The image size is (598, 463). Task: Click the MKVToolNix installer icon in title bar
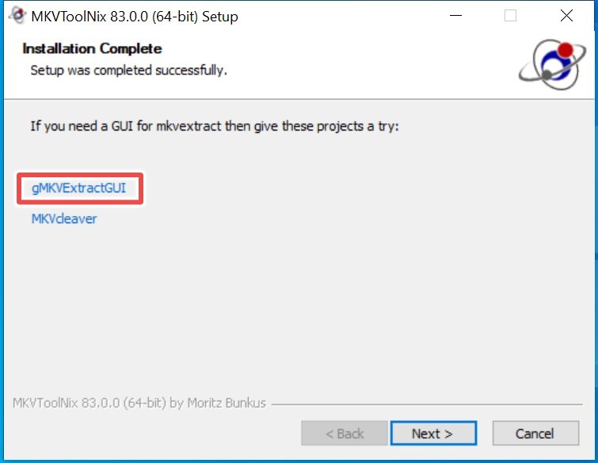tap(17, 16)
